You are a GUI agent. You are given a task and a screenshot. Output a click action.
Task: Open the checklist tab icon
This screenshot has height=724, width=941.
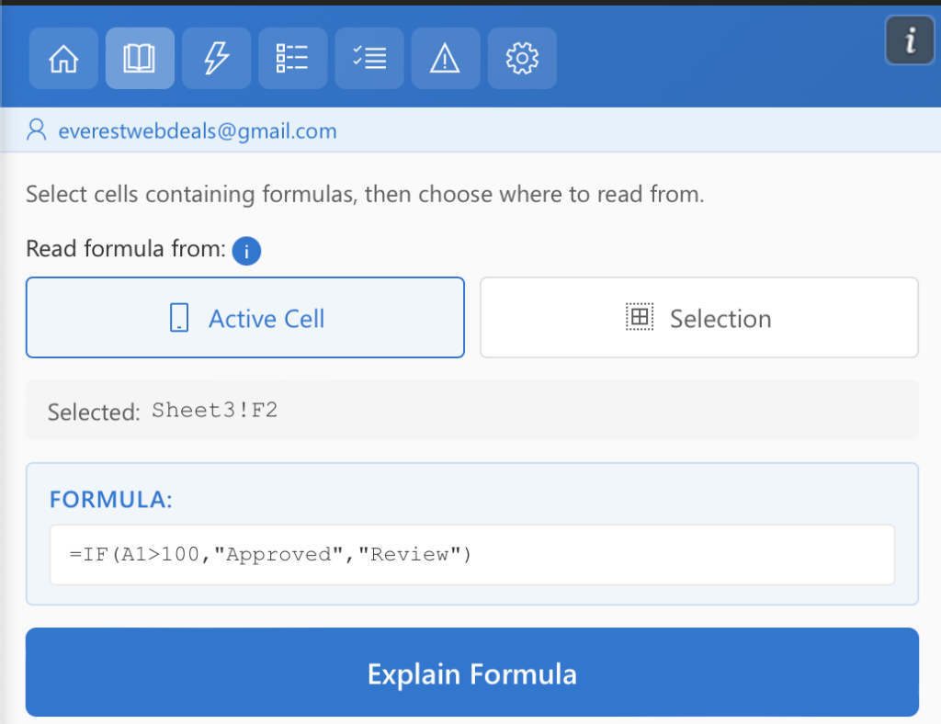tap(368, 59)
